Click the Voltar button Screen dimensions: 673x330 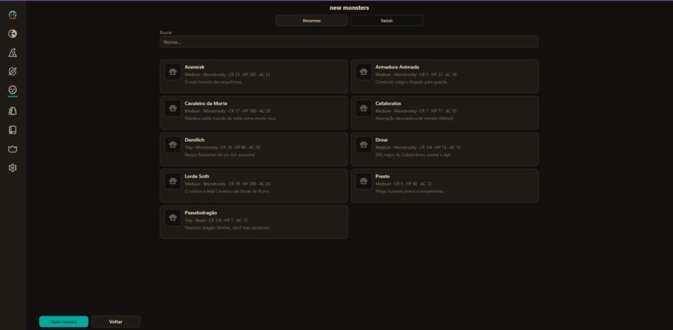point(115,322)
